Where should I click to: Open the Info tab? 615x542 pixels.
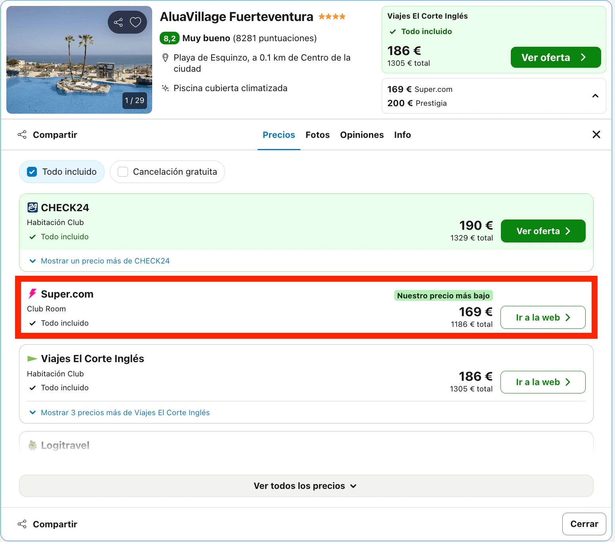(x=402, y=135)
